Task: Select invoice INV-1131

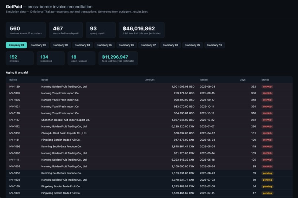Action: 149,140
